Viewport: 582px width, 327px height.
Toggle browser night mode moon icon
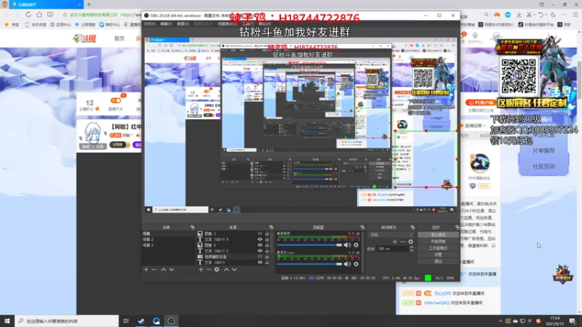tap(554, 15)
